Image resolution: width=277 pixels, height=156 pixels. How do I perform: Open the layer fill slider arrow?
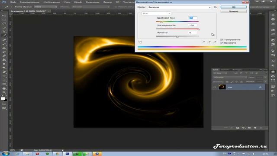pyautogui.click(x=265, y=81)
